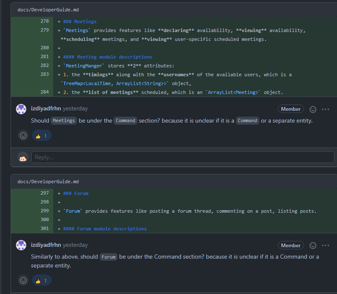Open izdiyadfrhn avatar on Forum comment
This screenshot has width=337, height=294.
[x=21, y=245]
